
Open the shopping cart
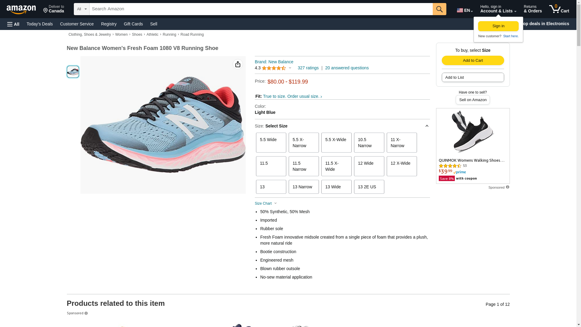tap(559, 9)
